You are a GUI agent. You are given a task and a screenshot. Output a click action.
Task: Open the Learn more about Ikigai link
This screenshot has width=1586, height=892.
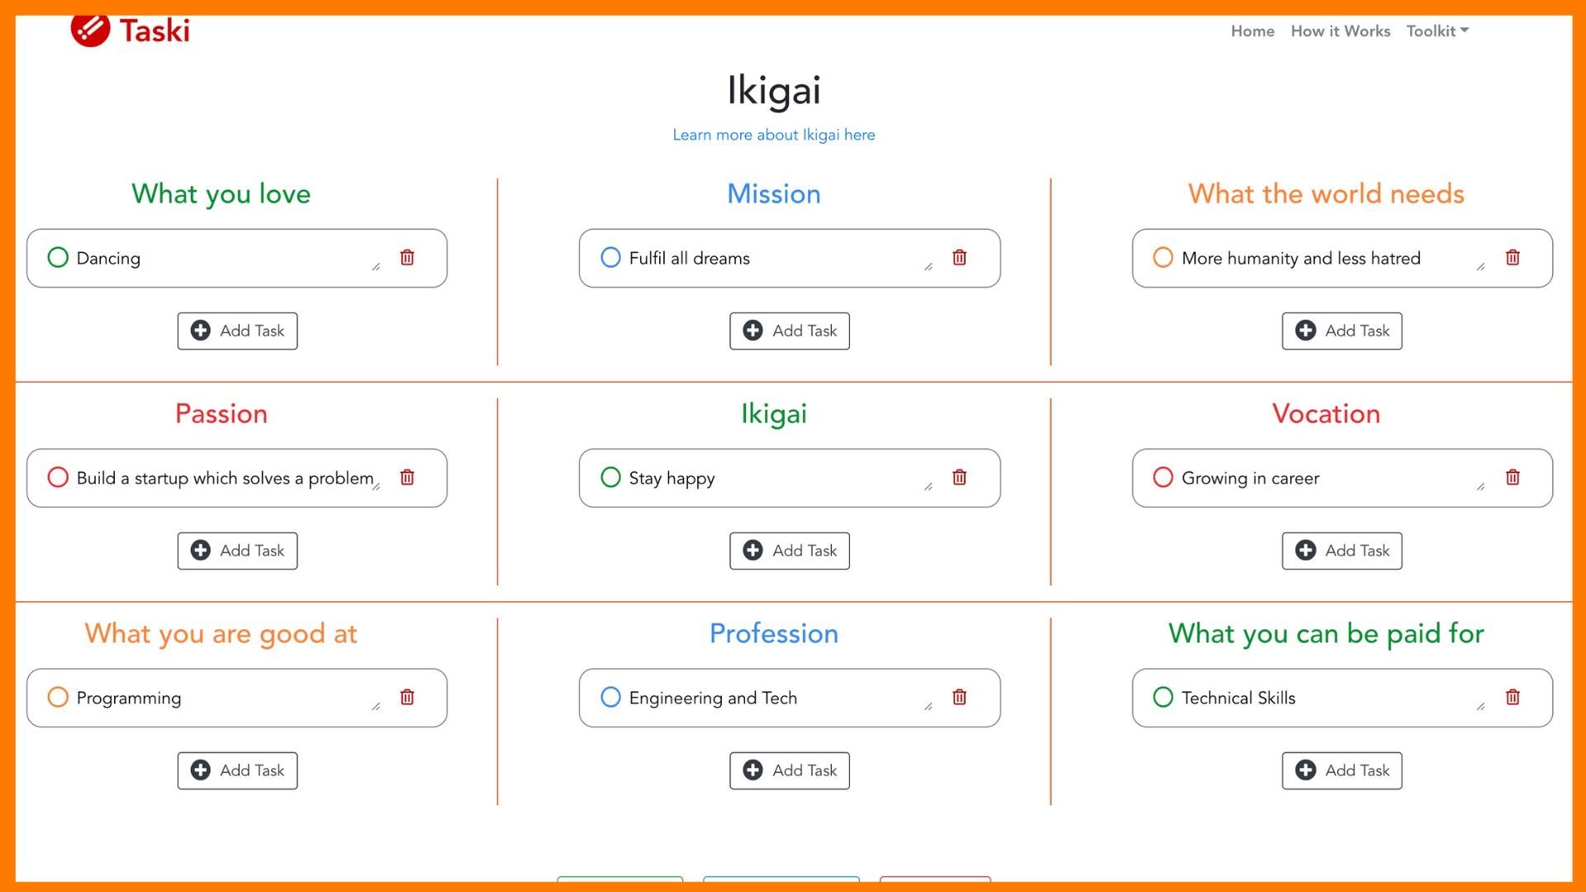click(773, 135)
